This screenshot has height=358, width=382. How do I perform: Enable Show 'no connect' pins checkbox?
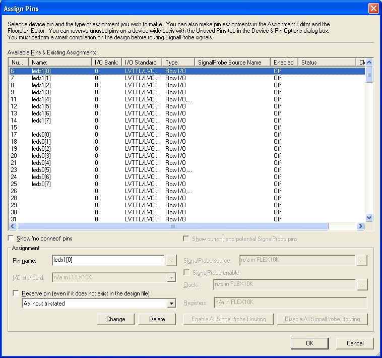tap(12, 238)
